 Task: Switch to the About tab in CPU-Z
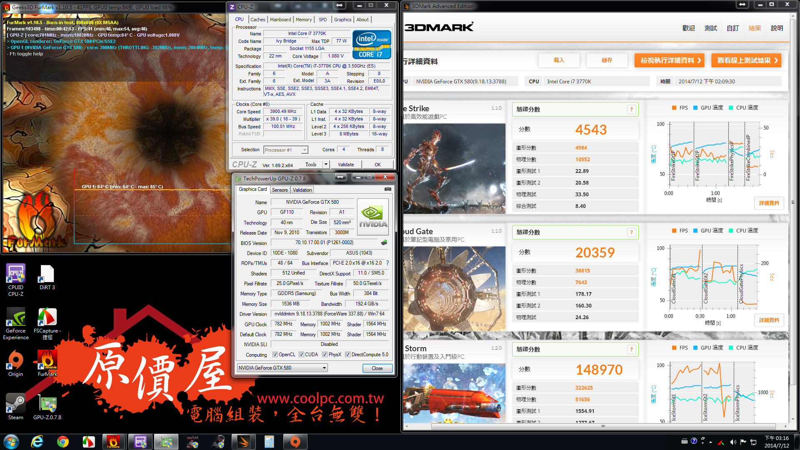pos(362,20)
